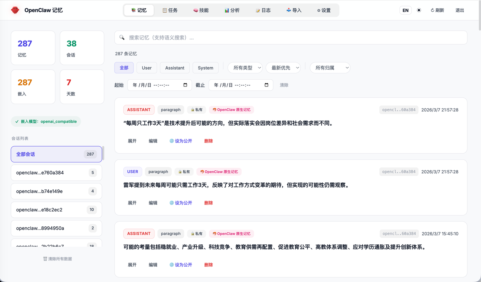481x282 pixels.
Task: Click the 搜索记忆 search field
Action: 291,37
